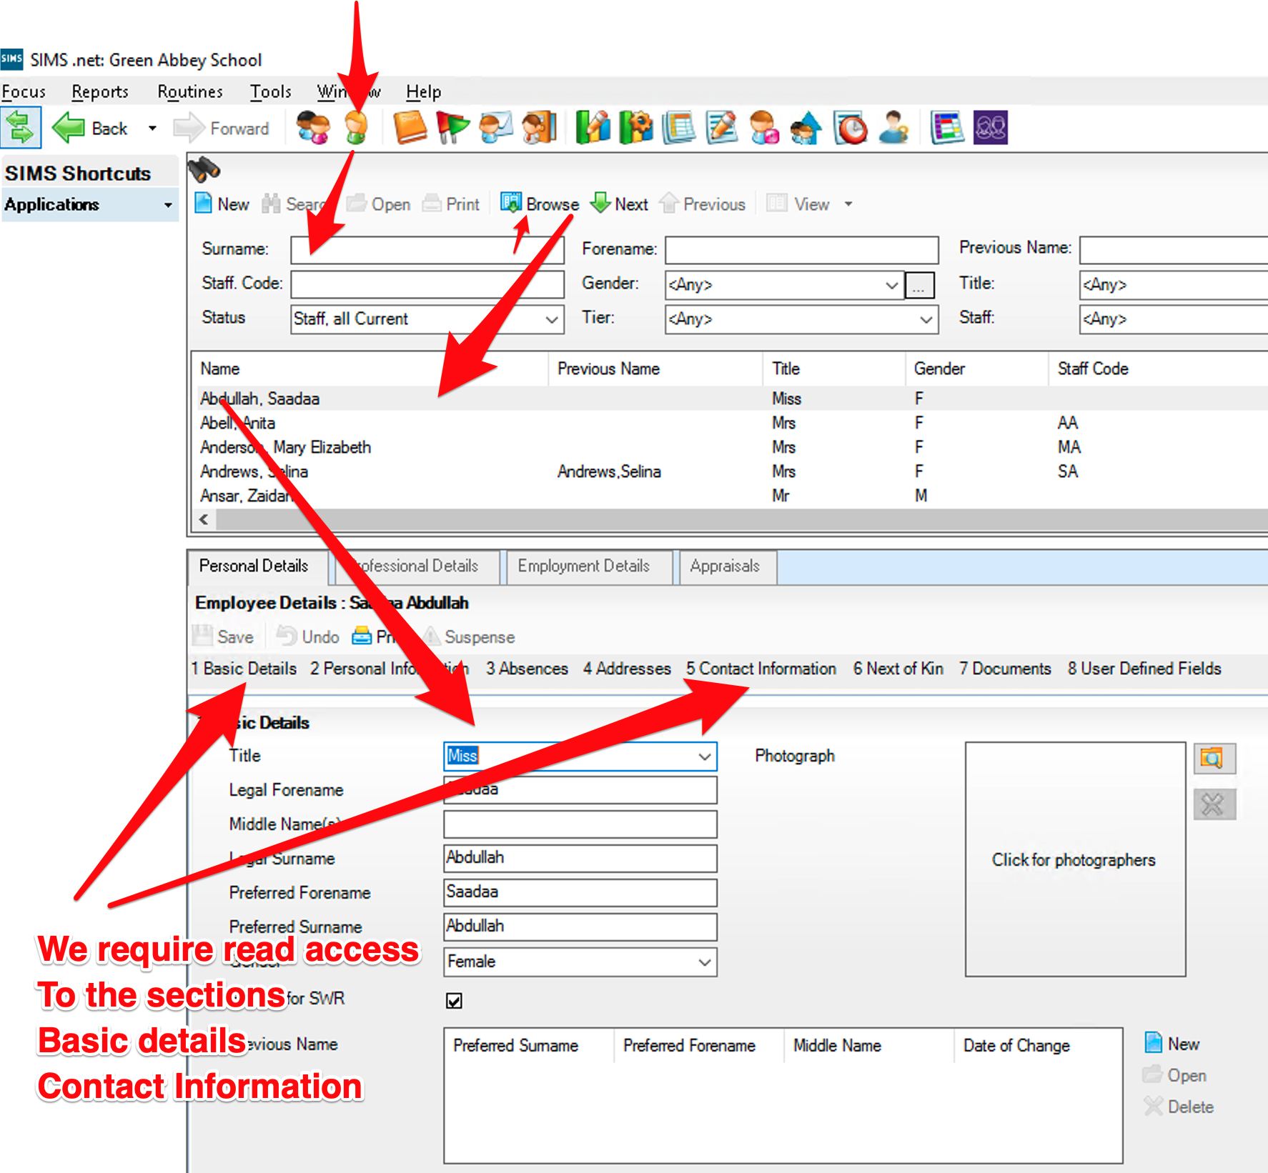
Task: Select the Personal Details tab
Action: pyautogui.click(x=258, y=566)
